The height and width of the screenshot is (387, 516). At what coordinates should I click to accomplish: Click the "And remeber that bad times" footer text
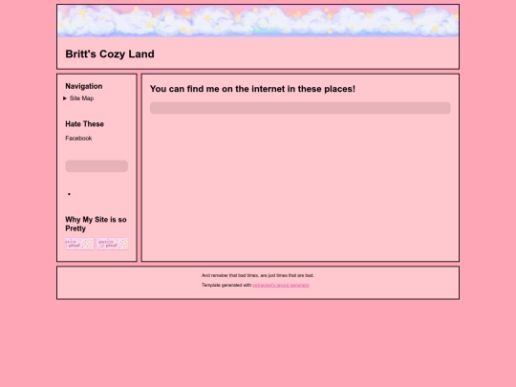(258, 275)
